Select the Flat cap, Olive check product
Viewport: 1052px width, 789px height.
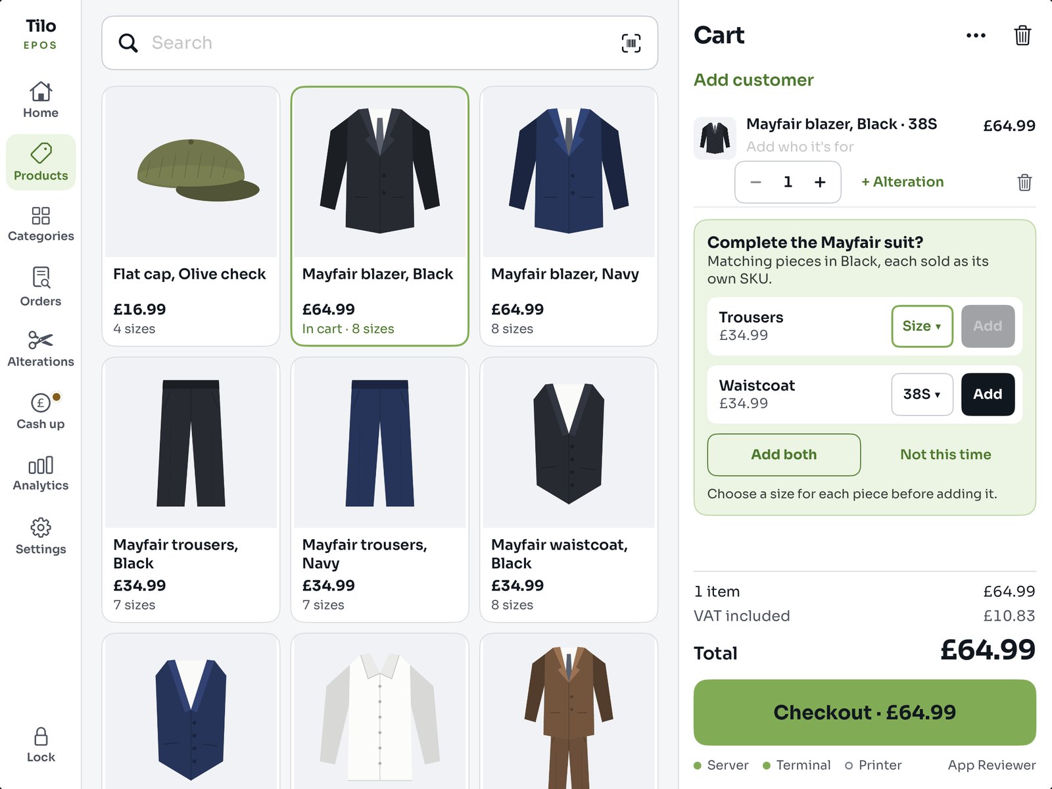[191, 216]
